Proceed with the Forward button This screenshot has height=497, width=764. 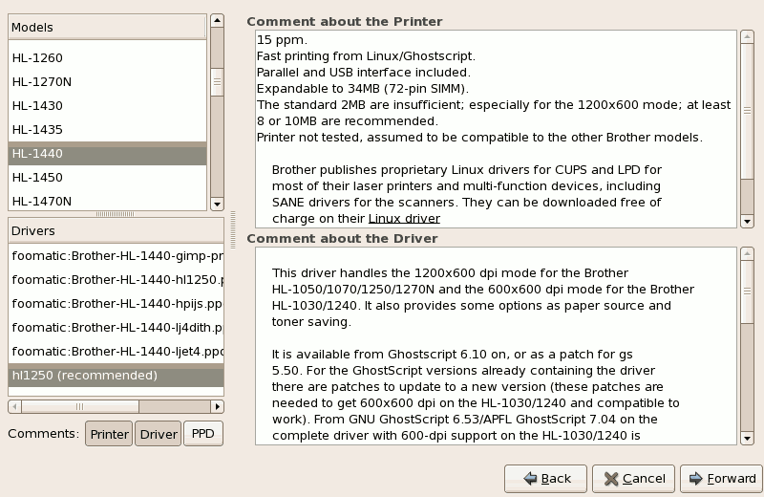click(722, 479)
